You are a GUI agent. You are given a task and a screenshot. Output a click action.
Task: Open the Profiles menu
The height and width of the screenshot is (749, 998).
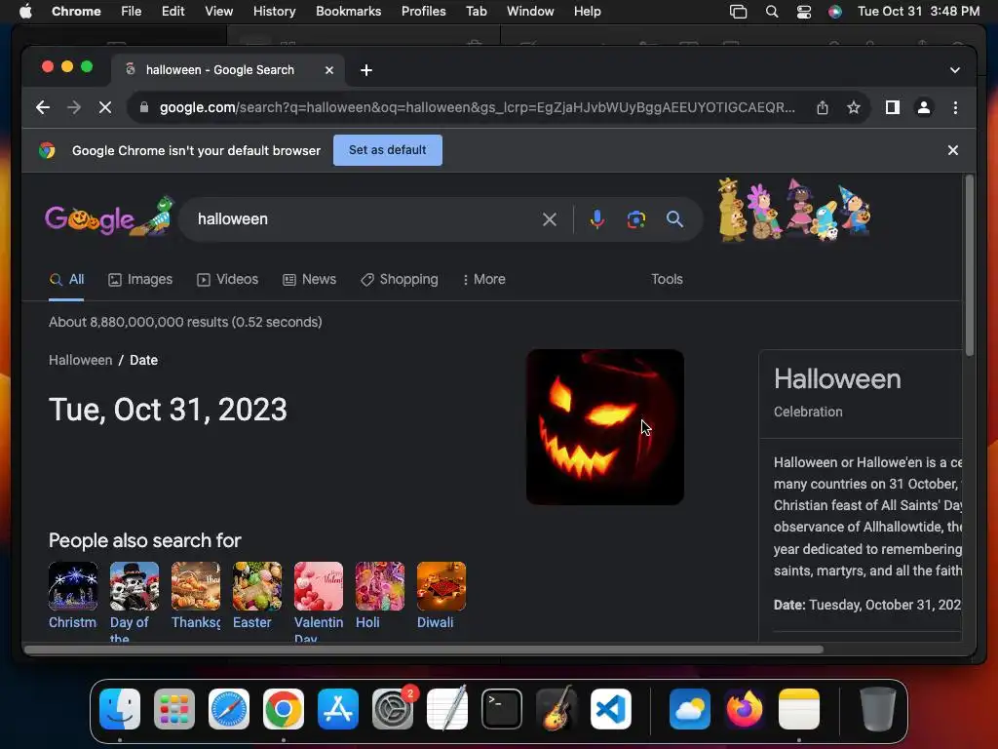point(423,12)
